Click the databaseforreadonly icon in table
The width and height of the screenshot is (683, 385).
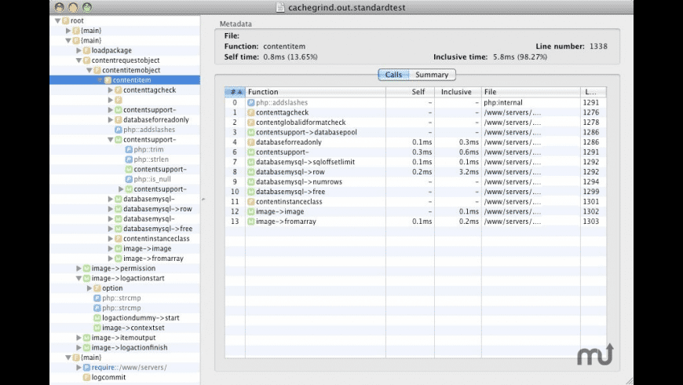[x=251, y=142]
